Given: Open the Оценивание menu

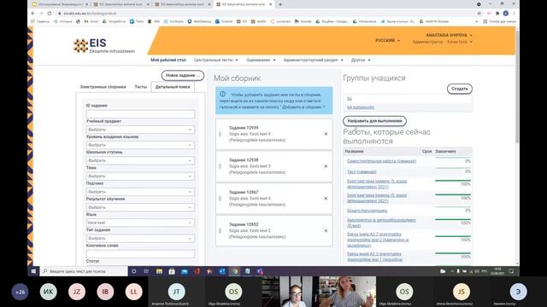Looking at the screenshot, I should pyautogui.click(x=261, y=60).
